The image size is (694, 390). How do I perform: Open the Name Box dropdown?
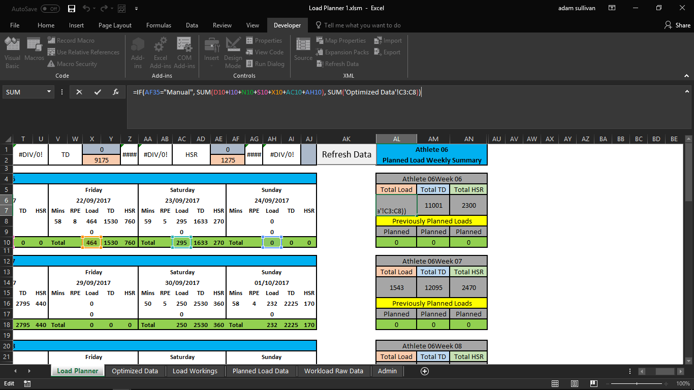(x=48, y=92)
